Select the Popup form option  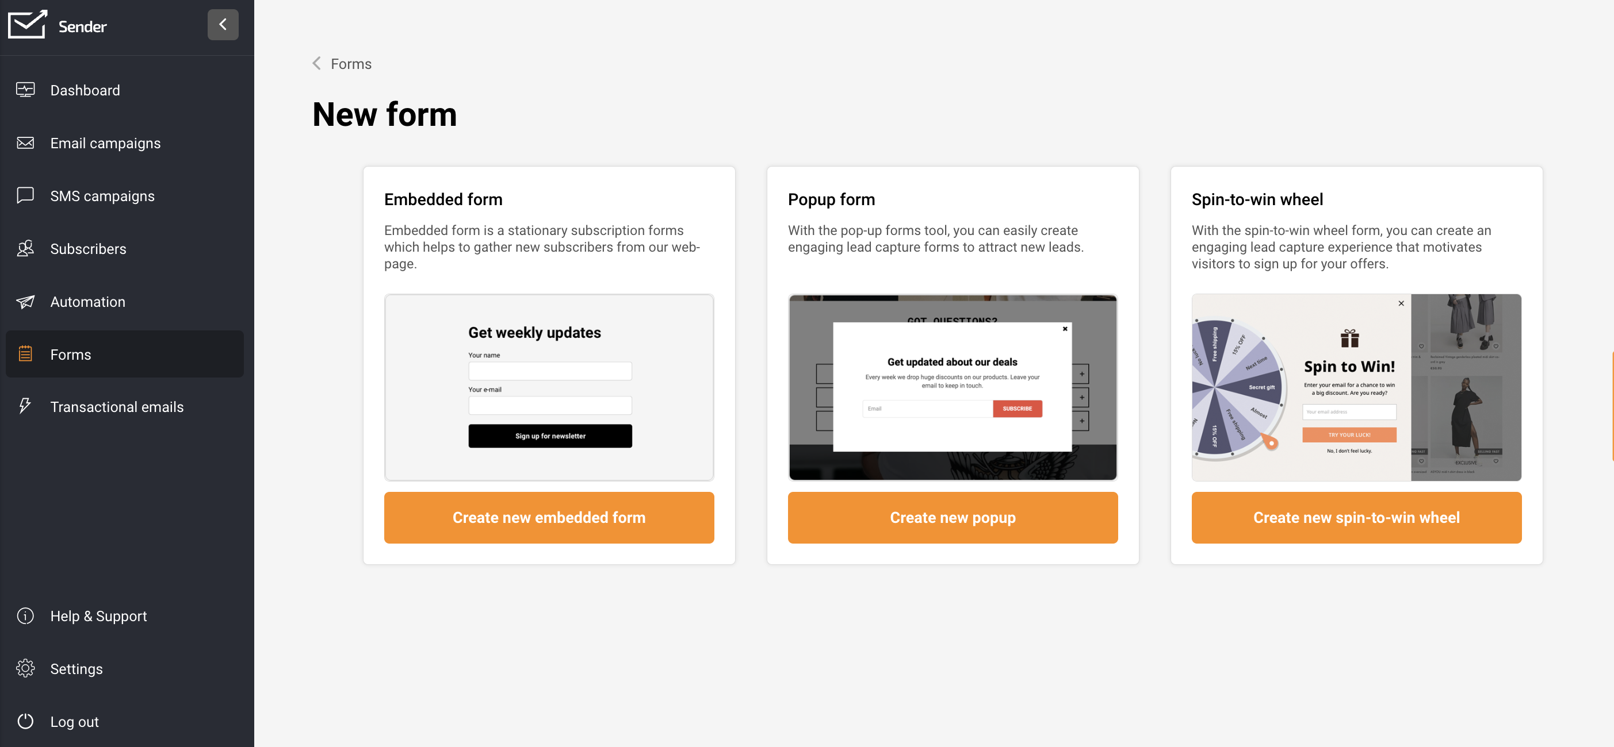(952, 517)
